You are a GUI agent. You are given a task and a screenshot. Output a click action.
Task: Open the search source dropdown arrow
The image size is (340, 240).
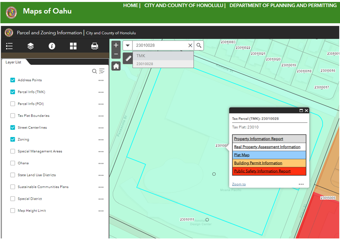click(128, 45)
